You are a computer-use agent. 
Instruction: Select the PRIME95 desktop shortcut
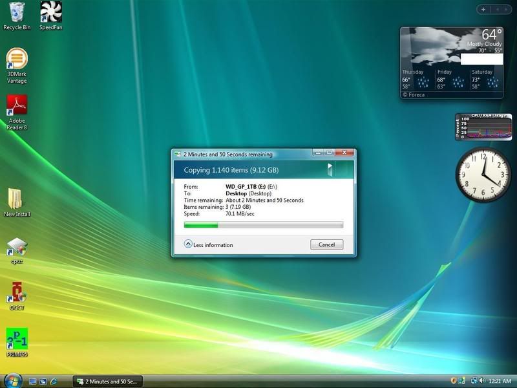pos(17,343)
